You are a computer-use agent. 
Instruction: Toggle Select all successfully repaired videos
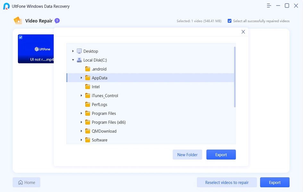229,21
